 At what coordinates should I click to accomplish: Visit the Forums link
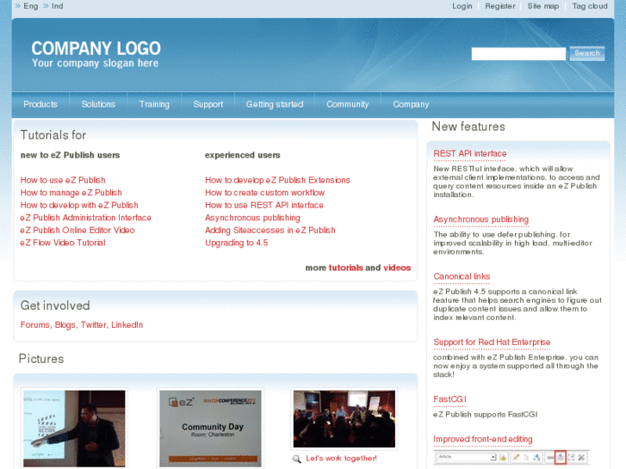click(35, 325)
